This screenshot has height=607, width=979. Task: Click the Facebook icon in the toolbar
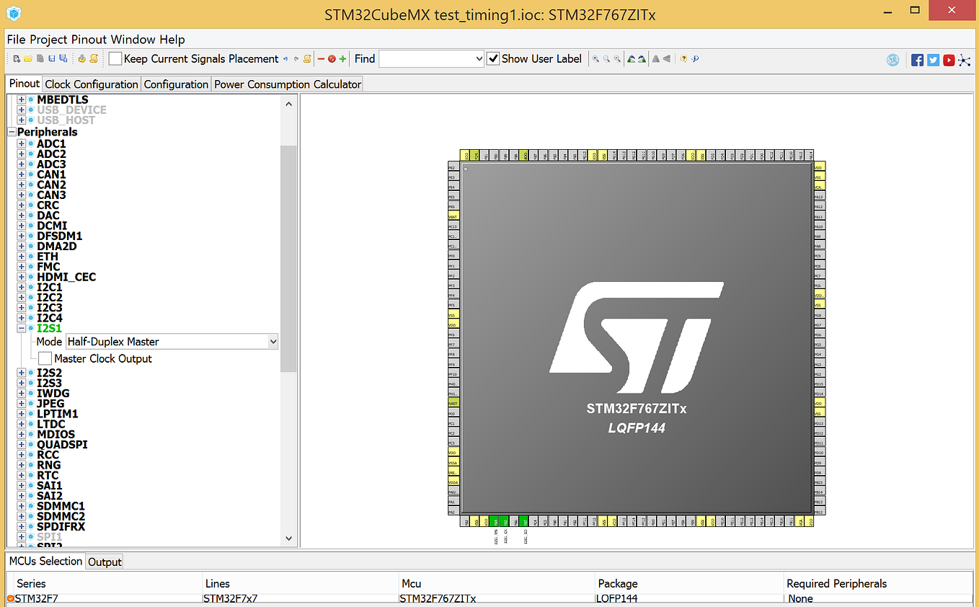coord(916,60)
